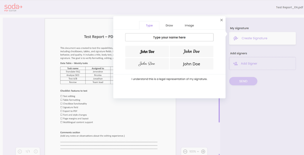Focus the 'Type your name here' field
The image size is (304, 155).
point(169,37)
